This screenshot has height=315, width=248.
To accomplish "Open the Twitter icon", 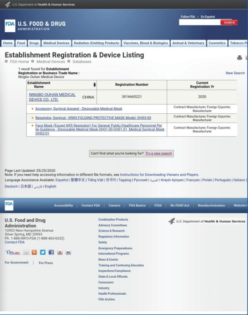I will (43, 252).
